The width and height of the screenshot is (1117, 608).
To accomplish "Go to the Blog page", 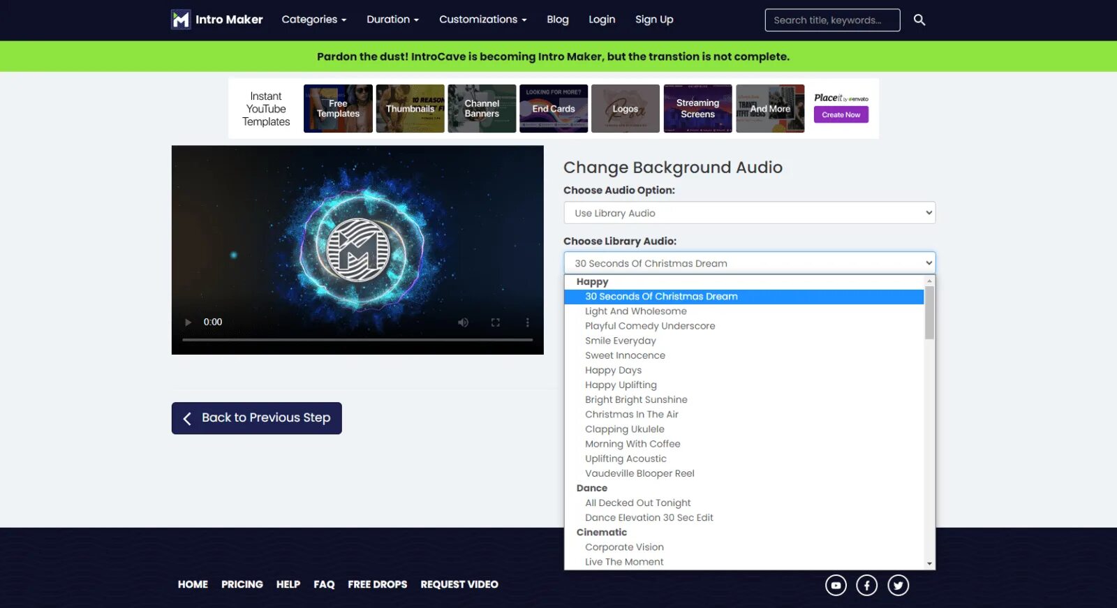I will (558, 20).
